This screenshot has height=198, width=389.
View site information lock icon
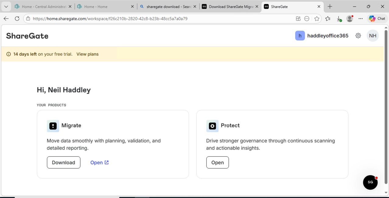pyautogui.click(x=28, y=19)
